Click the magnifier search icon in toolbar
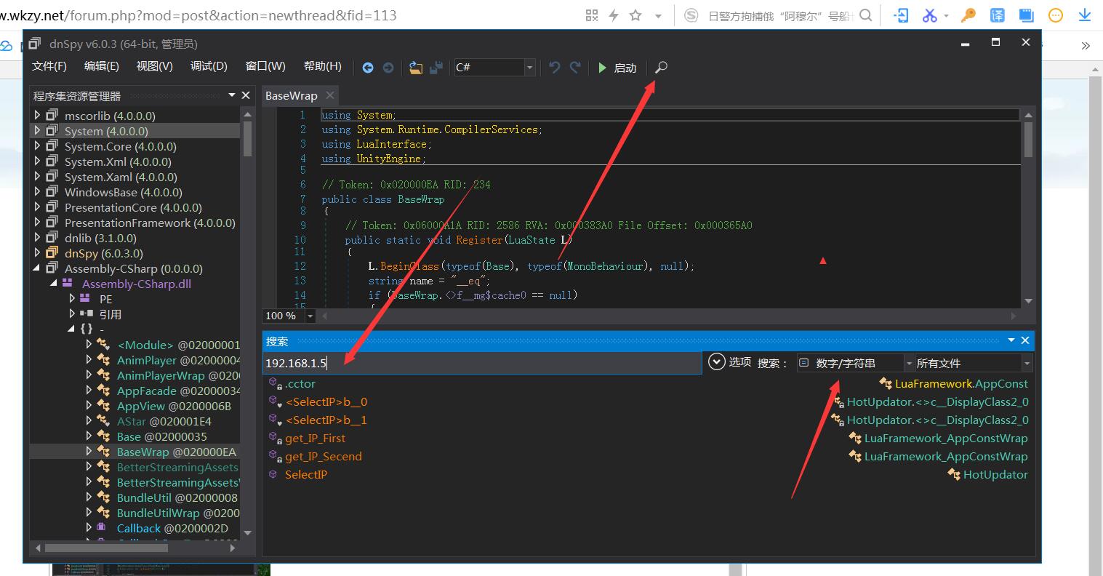Screen dimensions: 1103x576 [661, 68]
